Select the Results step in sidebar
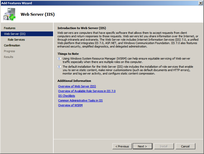The image size is (204, 154). (9, 57)
